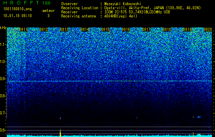Click the HROFFT 1.0.0 title text
The height and width of the screenshot is (137, 215).
tap(27, 3)
